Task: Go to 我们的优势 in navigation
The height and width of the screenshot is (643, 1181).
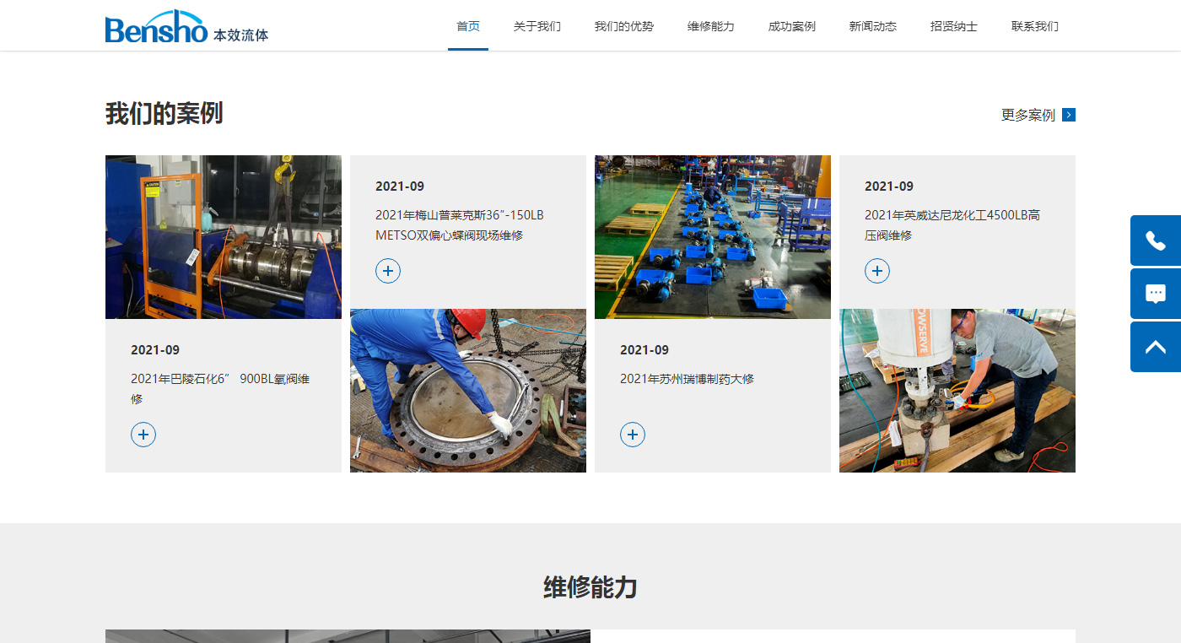Action: (623, 26)
